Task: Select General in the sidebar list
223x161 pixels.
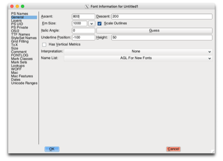Action: coord(24,17)
